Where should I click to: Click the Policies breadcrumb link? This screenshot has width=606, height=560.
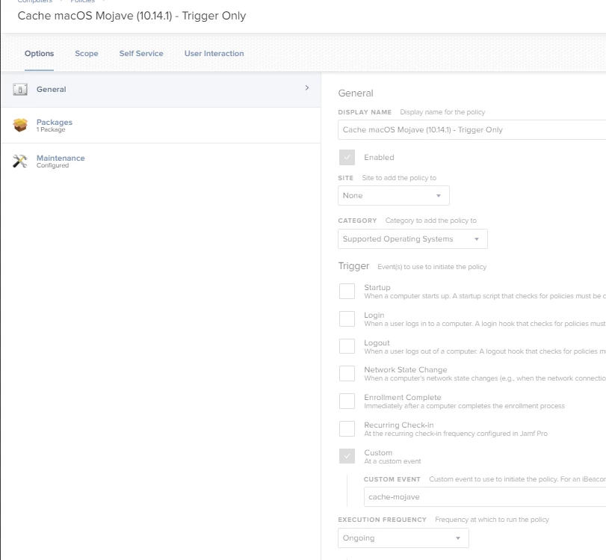point(82,1)
